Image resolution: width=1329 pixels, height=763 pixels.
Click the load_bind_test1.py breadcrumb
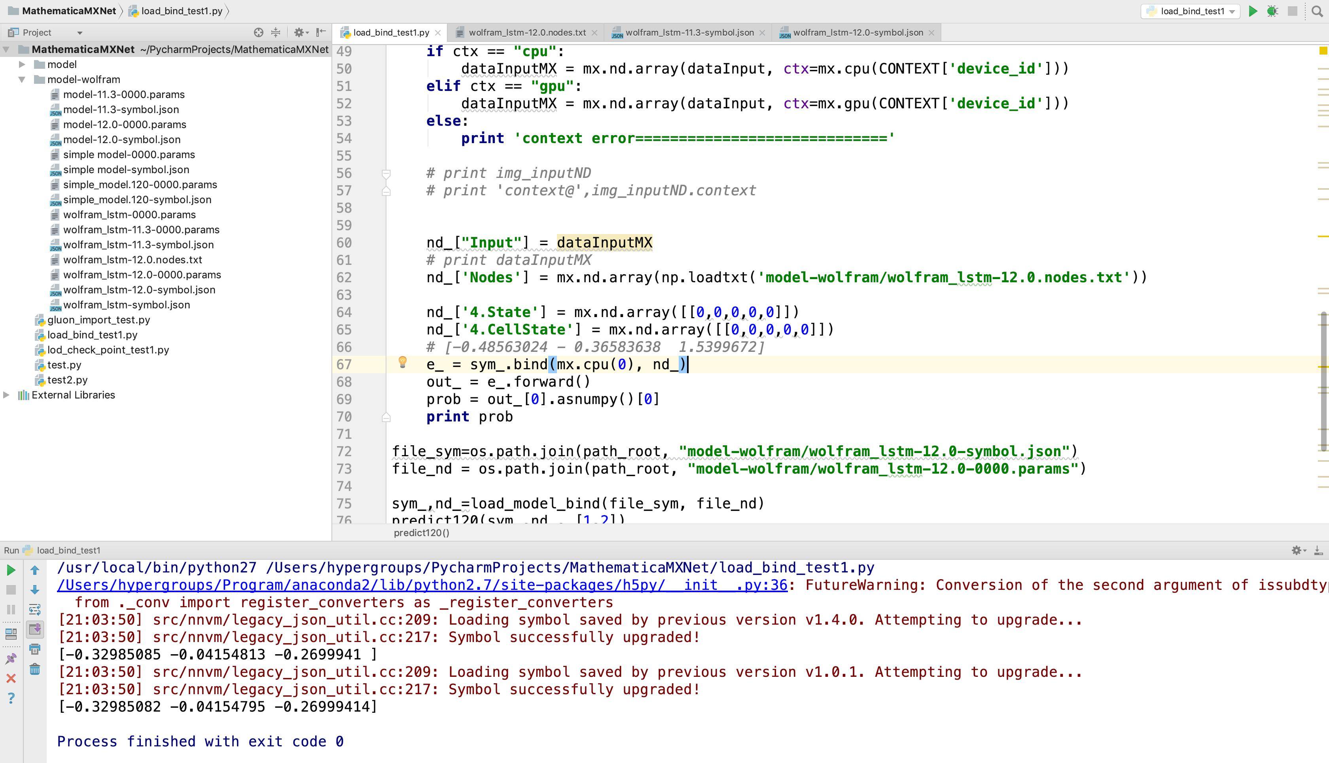pos(182,11)
